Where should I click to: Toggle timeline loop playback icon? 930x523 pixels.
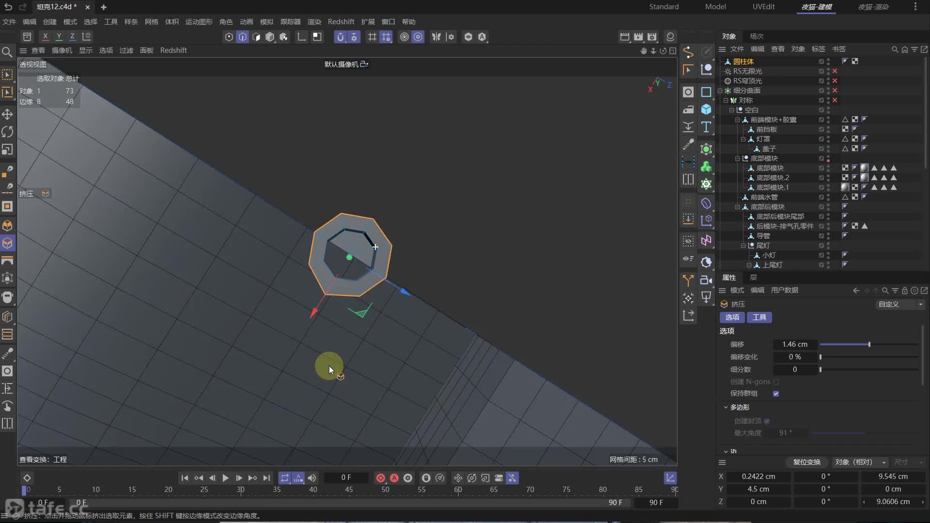pos(285,478)
